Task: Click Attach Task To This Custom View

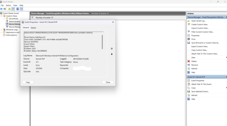Action: tap(205, 54)
